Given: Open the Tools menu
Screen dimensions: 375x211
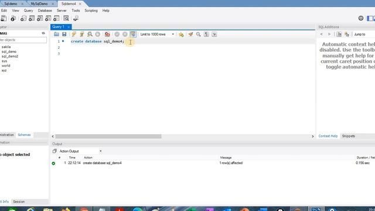Looking at the screenshot, I should (x=76, y=11).
